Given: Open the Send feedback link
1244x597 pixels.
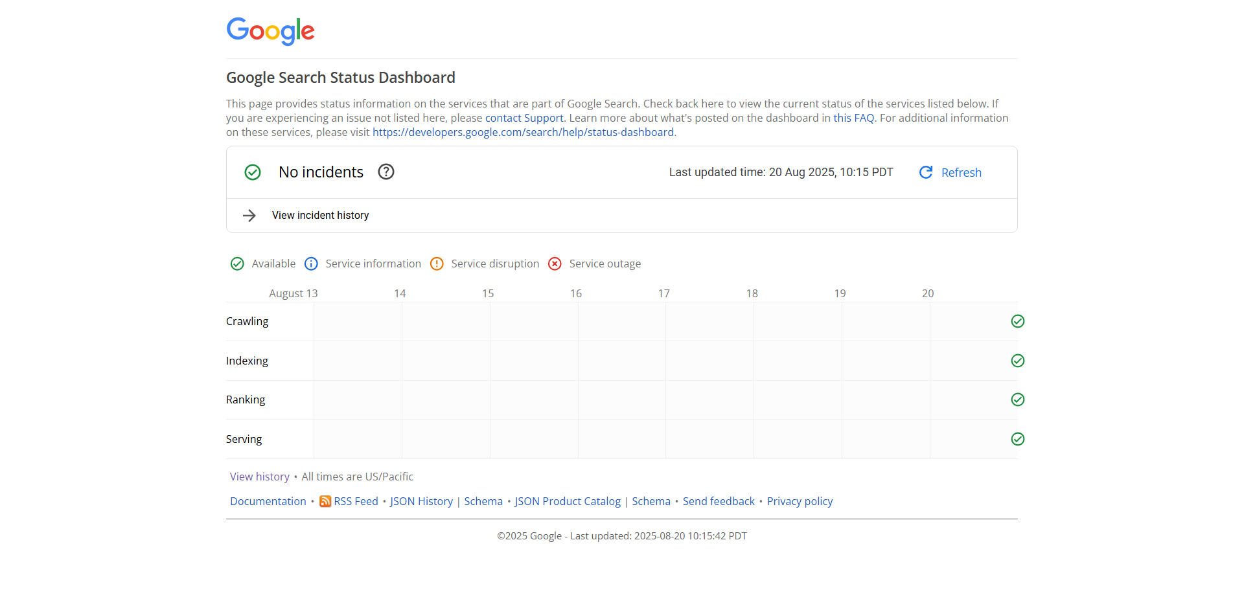Looking at the screenshot, I should tap(719, 501).
